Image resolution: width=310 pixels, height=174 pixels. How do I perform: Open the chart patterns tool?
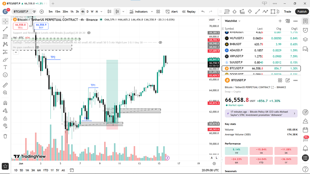(x=5, y=44)
